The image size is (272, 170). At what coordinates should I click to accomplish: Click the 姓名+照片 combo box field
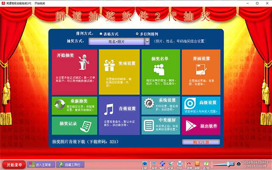116,42
